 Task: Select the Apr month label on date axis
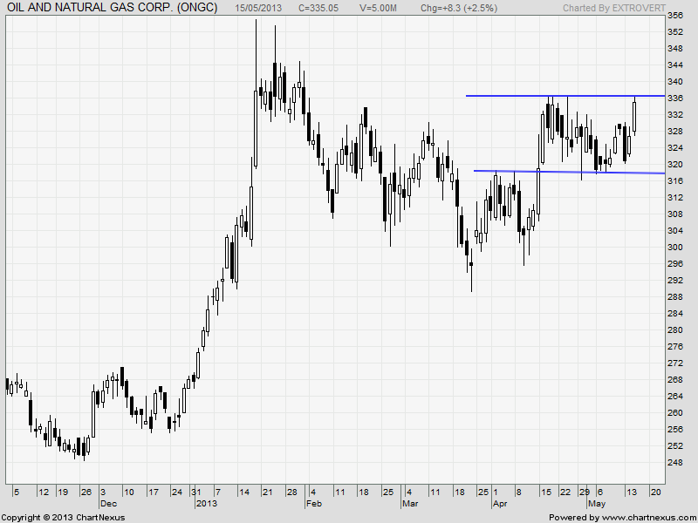pos(499,504)
